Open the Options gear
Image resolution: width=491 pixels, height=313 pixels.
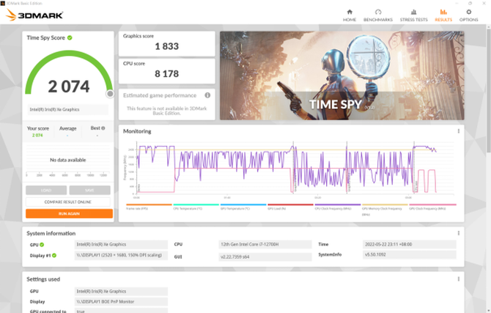pyautogui.click(x=469, y=12)
